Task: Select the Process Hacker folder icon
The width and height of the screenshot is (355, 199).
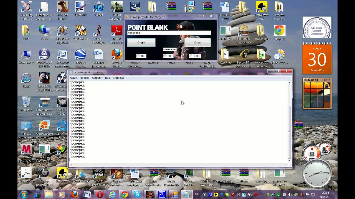Action: [280, 11]
